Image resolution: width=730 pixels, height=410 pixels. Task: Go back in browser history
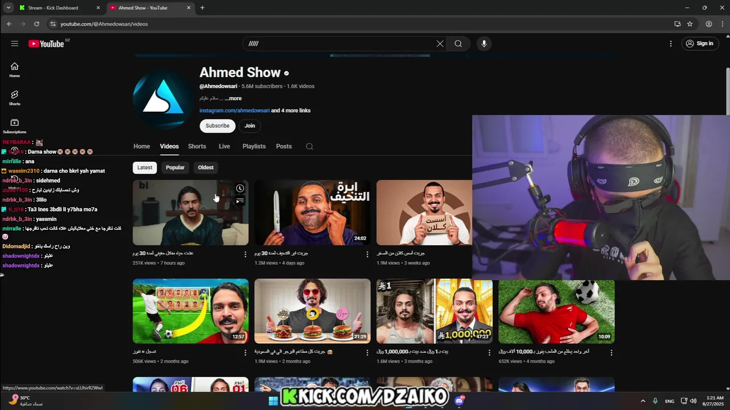pos(9,24)
